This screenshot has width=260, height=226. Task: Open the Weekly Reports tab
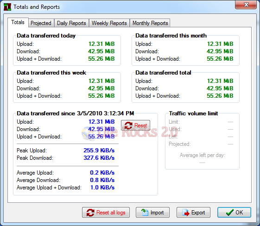coord(109,23)
